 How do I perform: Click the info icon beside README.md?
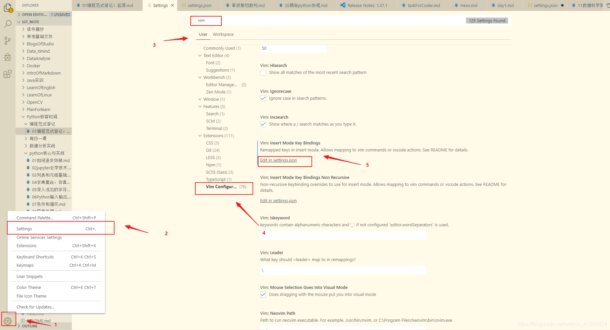coord(23,321)
